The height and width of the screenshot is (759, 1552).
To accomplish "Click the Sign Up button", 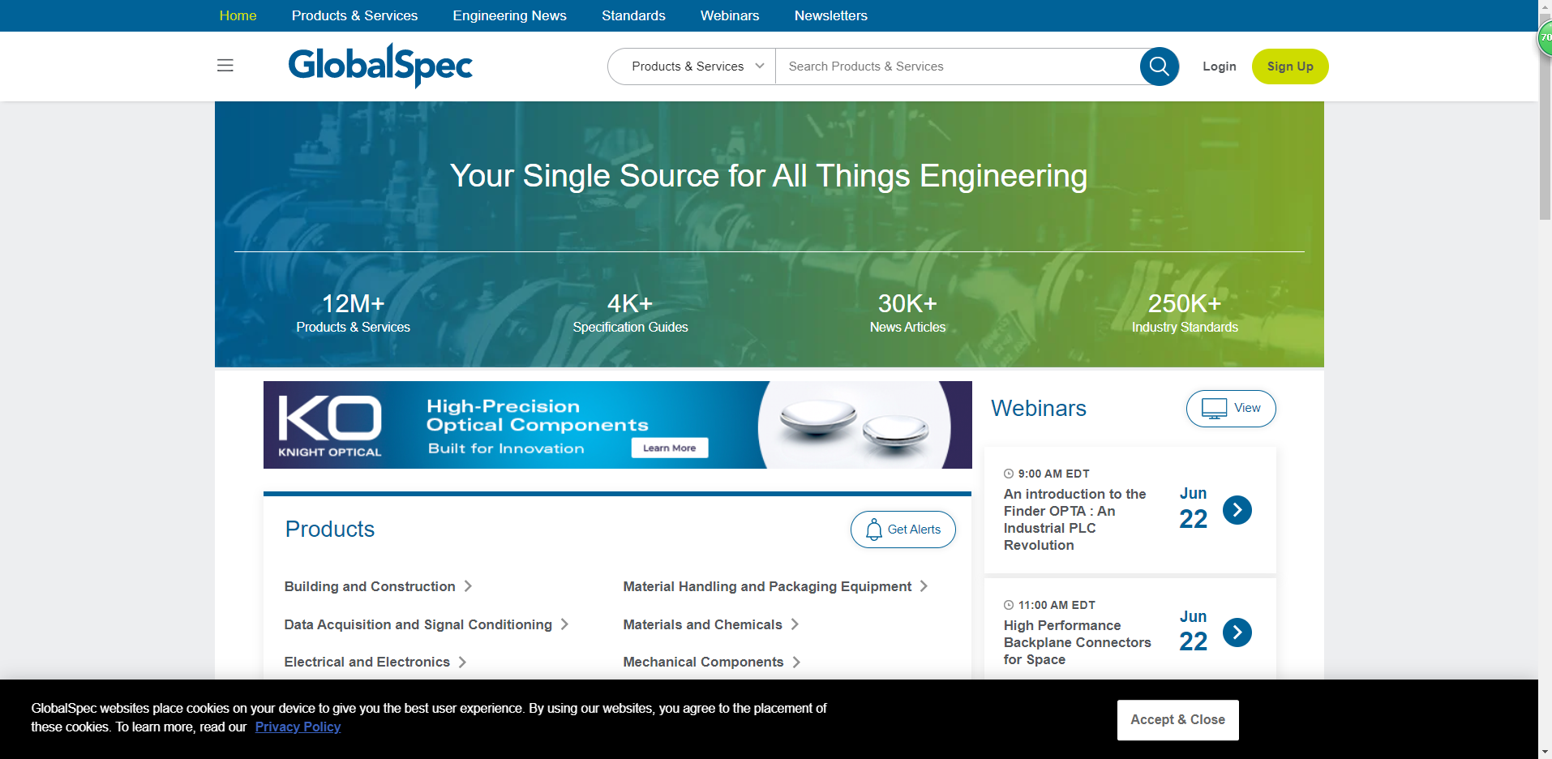I will click(x=1290, y=66).
